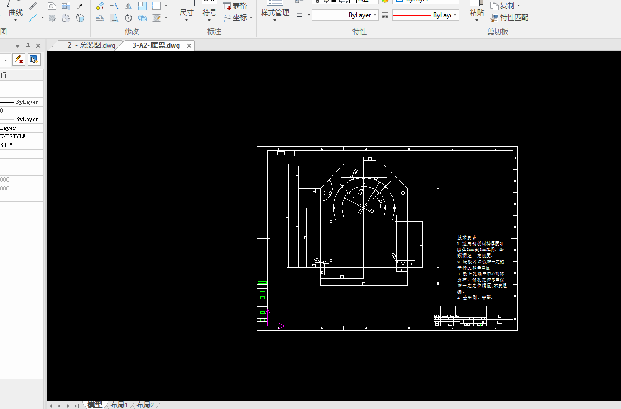
Task: Open dropdown beside edit hatch icon
Action: tap(166, 18)
